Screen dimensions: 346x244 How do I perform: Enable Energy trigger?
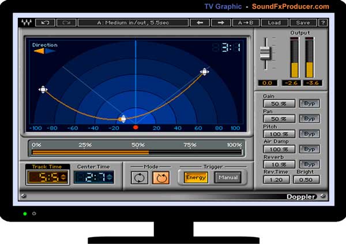point(195,177)
